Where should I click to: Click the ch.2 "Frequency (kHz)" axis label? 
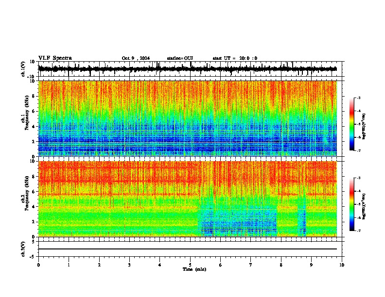pos(27,193)
